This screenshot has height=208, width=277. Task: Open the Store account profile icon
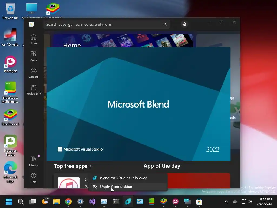tap(184, 24)
